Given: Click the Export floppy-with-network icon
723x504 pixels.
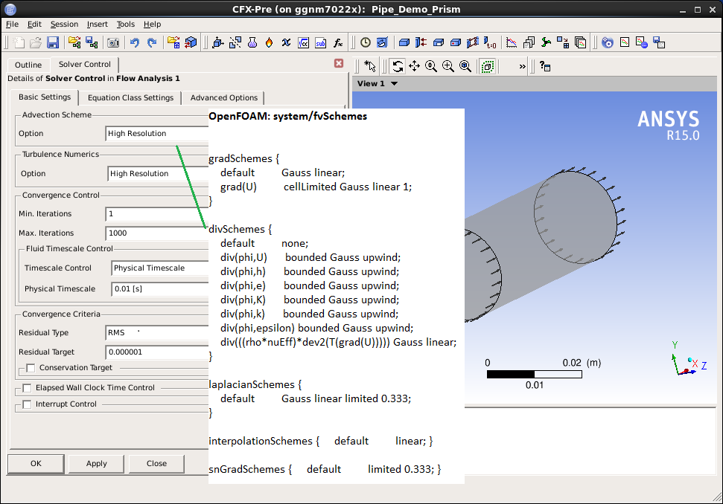Looking at the screenshot, I should coord(92,43).
